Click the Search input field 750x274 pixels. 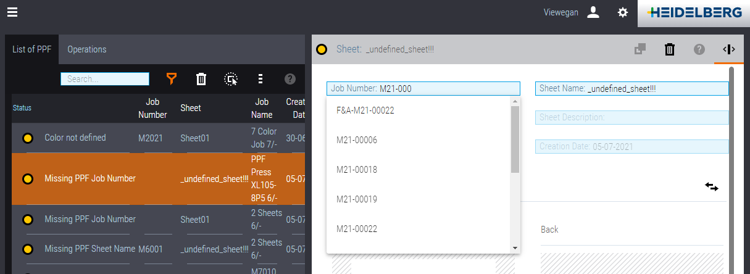pos(105,79)
